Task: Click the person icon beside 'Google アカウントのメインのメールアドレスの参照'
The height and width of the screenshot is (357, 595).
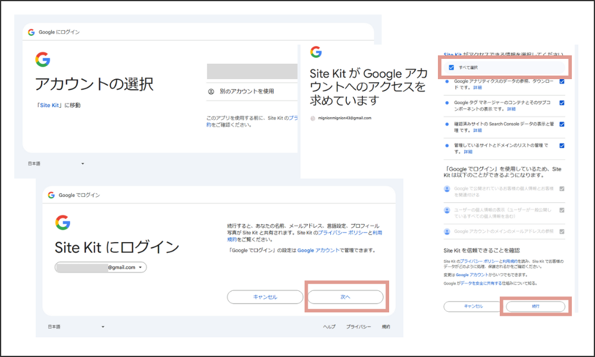Action: (447, 231)
